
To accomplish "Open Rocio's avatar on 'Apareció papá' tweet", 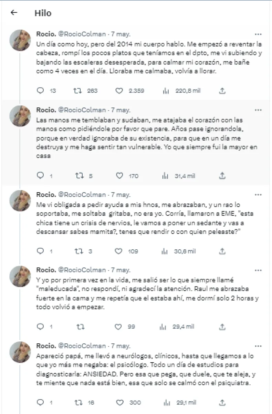I will coord(20,352).
